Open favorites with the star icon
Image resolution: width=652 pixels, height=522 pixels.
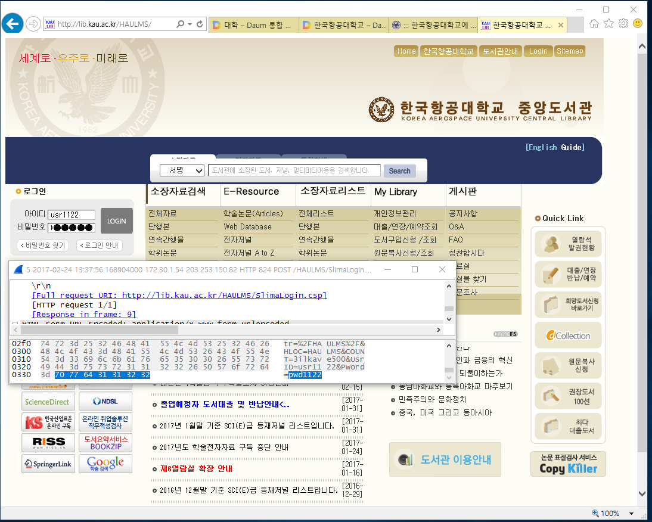coord(608,24)
